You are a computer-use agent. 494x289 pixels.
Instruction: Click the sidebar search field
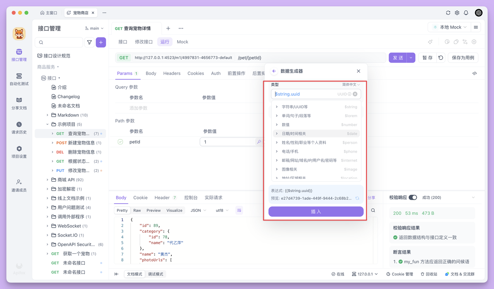[59, 42]
